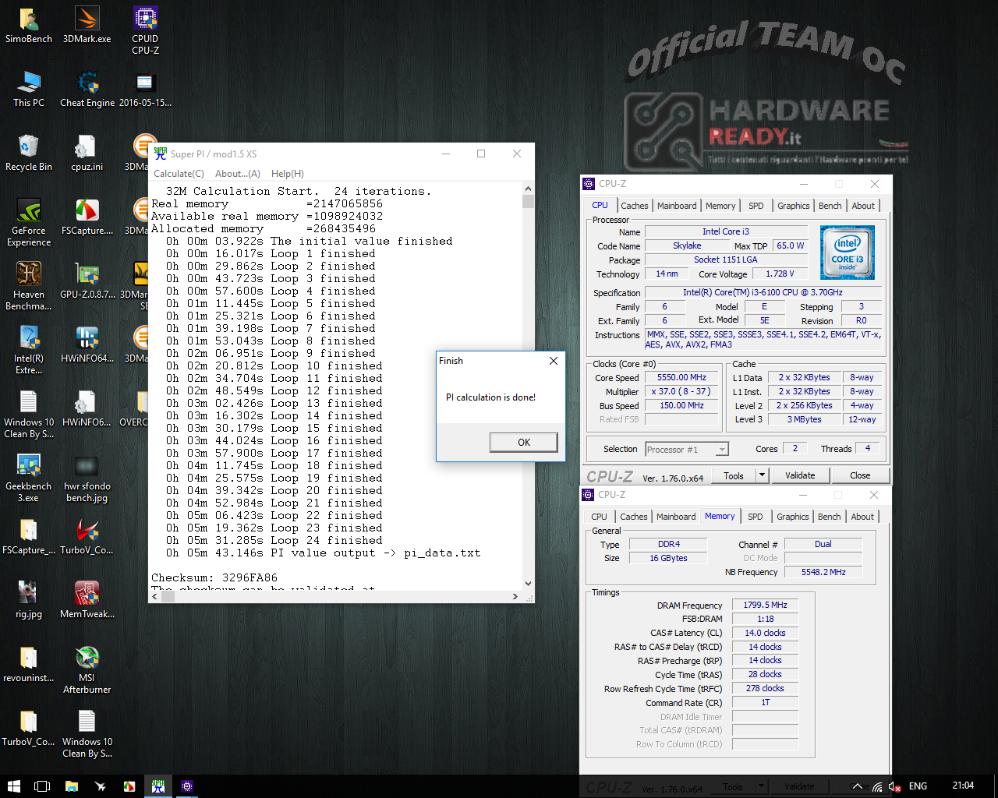Open TurboV_Co red desktop icon
The image size is (998, 798).
[87, 536]
